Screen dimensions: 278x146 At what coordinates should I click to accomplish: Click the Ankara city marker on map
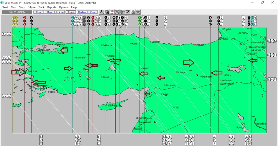[x=106, y=56]
